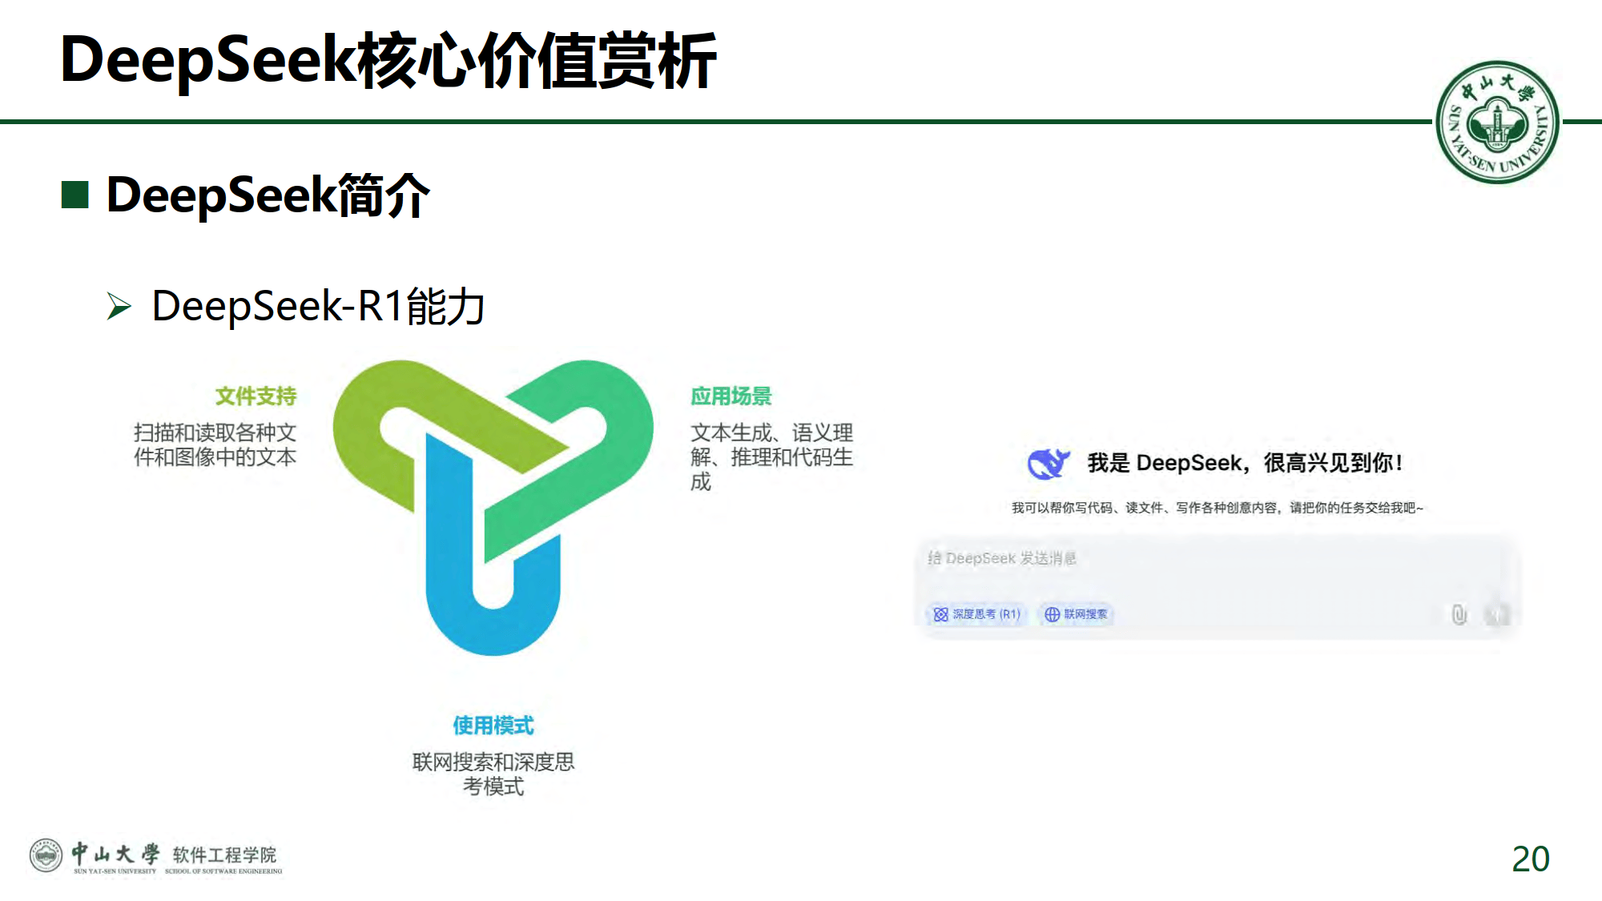
Task: Click the 文件支持 label
Action: coord(256,396)
